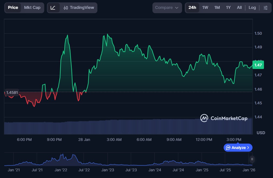Image resolution: width=273 pixels, height=178 pixels.
Task: Open chart settings sliders icon
Action: 265,8
